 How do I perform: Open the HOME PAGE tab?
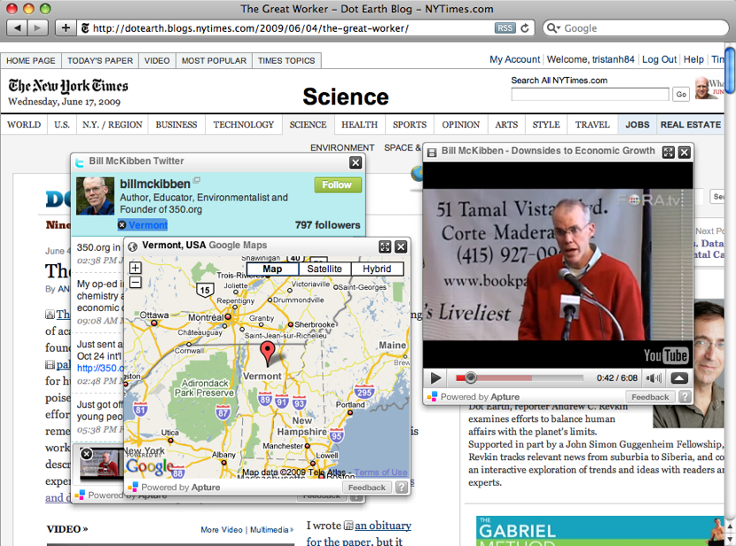(31, 60)
